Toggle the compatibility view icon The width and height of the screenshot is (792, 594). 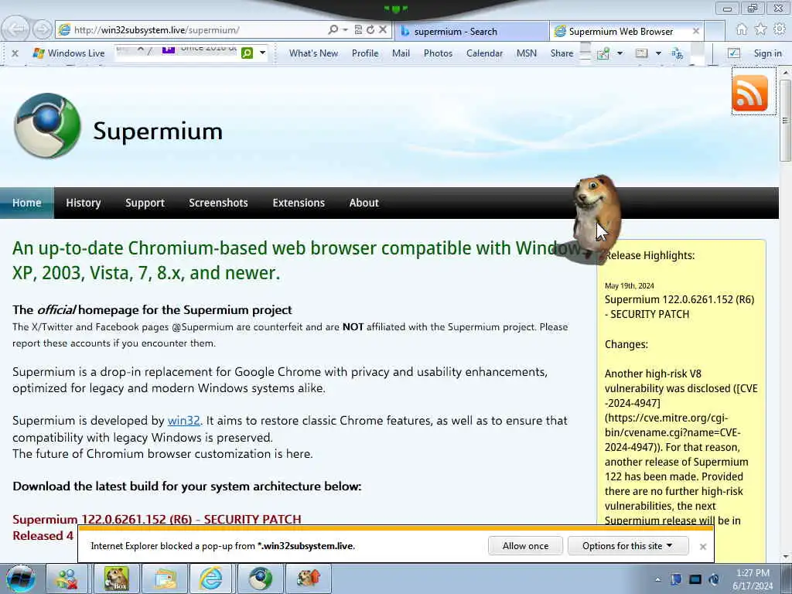[x=358, y=30]
